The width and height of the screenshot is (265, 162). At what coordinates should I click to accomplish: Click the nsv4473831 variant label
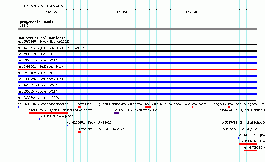tap(251, 135)
